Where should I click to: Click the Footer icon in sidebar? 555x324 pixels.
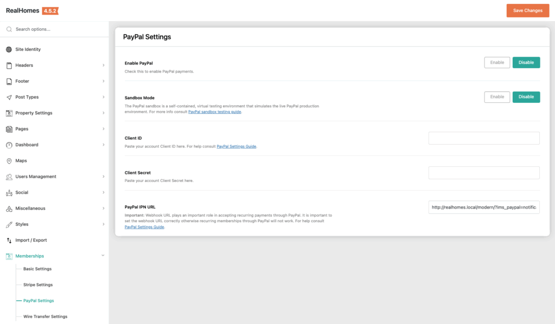click(x=9, y=81)
